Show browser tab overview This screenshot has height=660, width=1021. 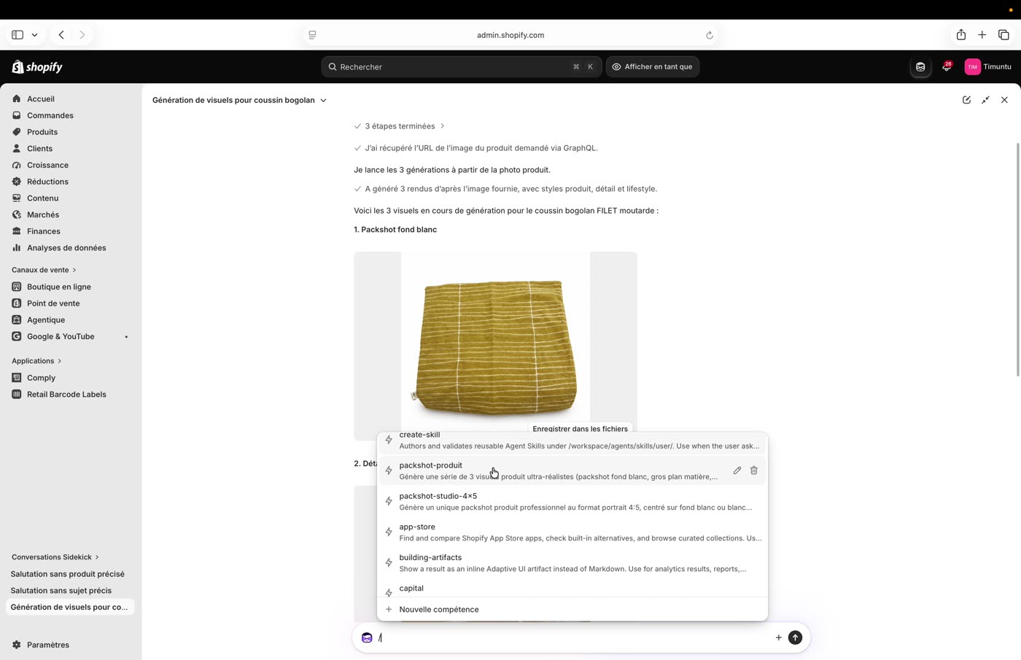click(x=1003, y=34)
